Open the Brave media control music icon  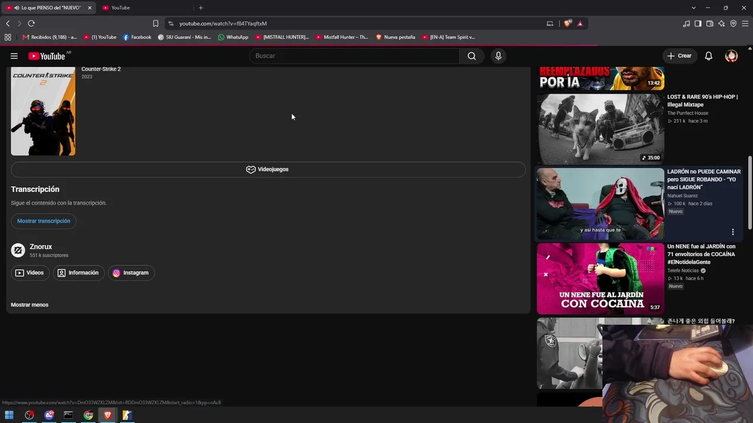pyautogui.click(x=687, y=23)
